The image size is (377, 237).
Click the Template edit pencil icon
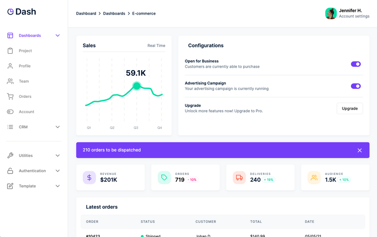coord(10,186)
